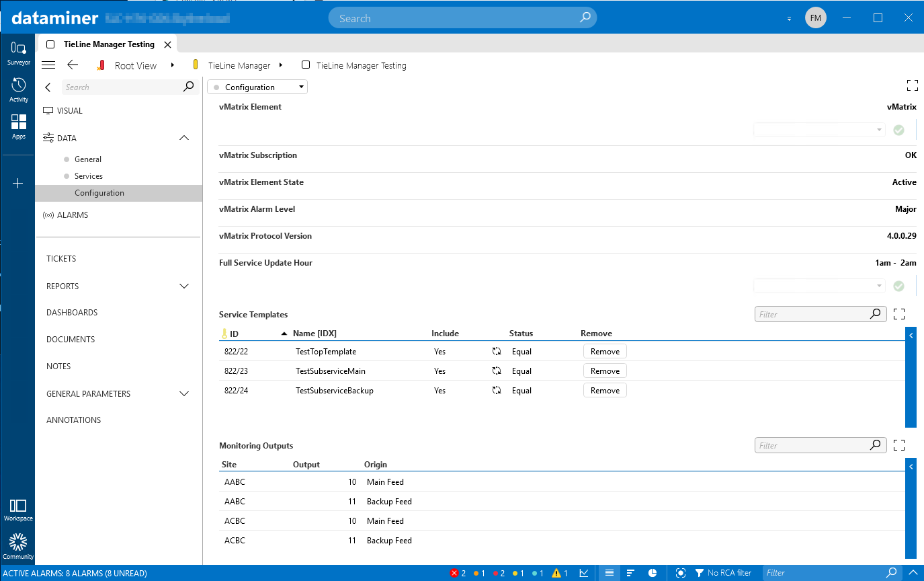Open the Surveyor sidebar icon

18,52
